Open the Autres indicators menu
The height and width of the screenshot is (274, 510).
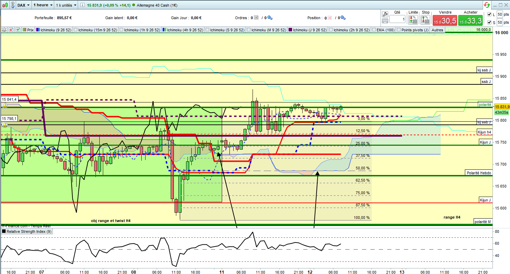click(x=437, y=30)
